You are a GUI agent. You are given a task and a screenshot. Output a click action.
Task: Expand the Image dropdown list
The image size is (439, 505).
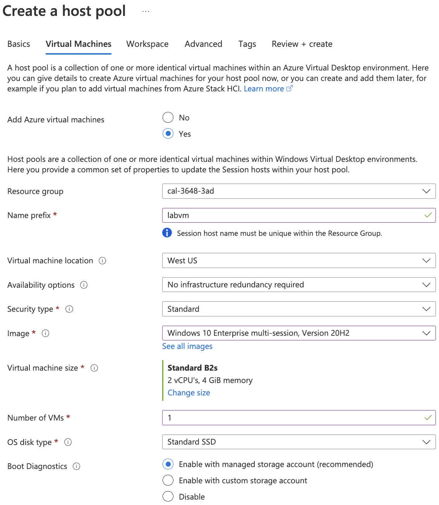pyautogui.click(x=298, y=333)
